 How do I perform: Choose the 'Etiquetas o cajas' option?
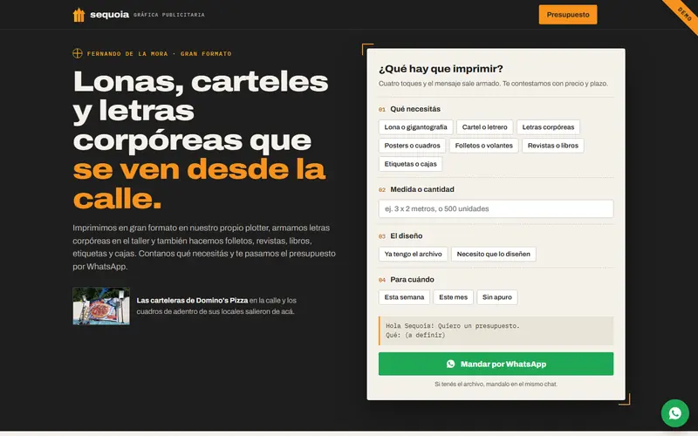click(410, 164)
